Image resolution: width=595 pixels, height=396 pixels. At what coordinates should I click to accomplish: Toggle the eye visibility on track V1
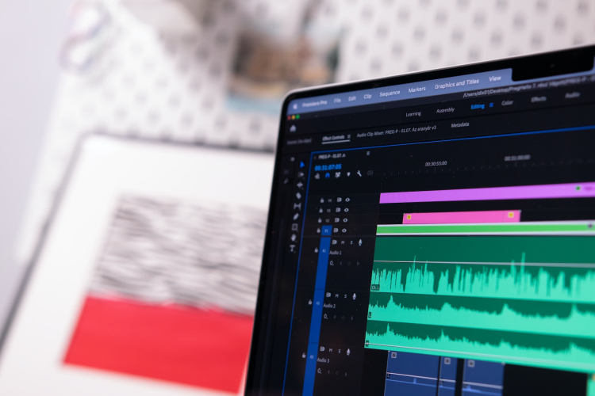click(344, 230)
